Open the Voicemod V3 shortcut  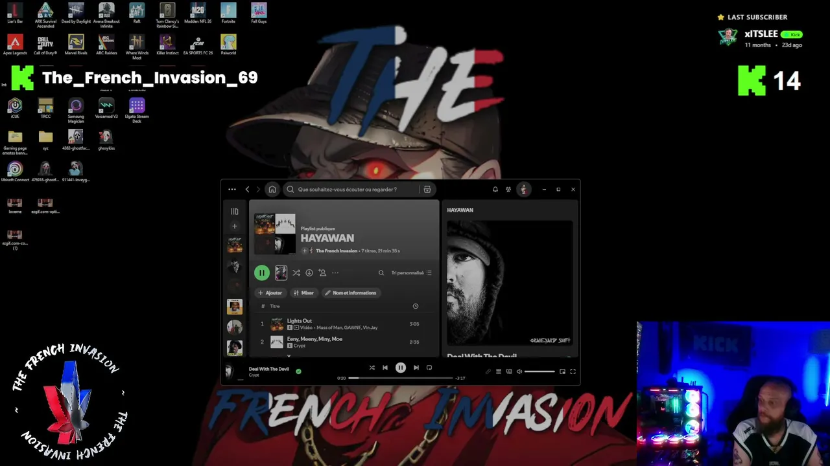click(106, 108)
